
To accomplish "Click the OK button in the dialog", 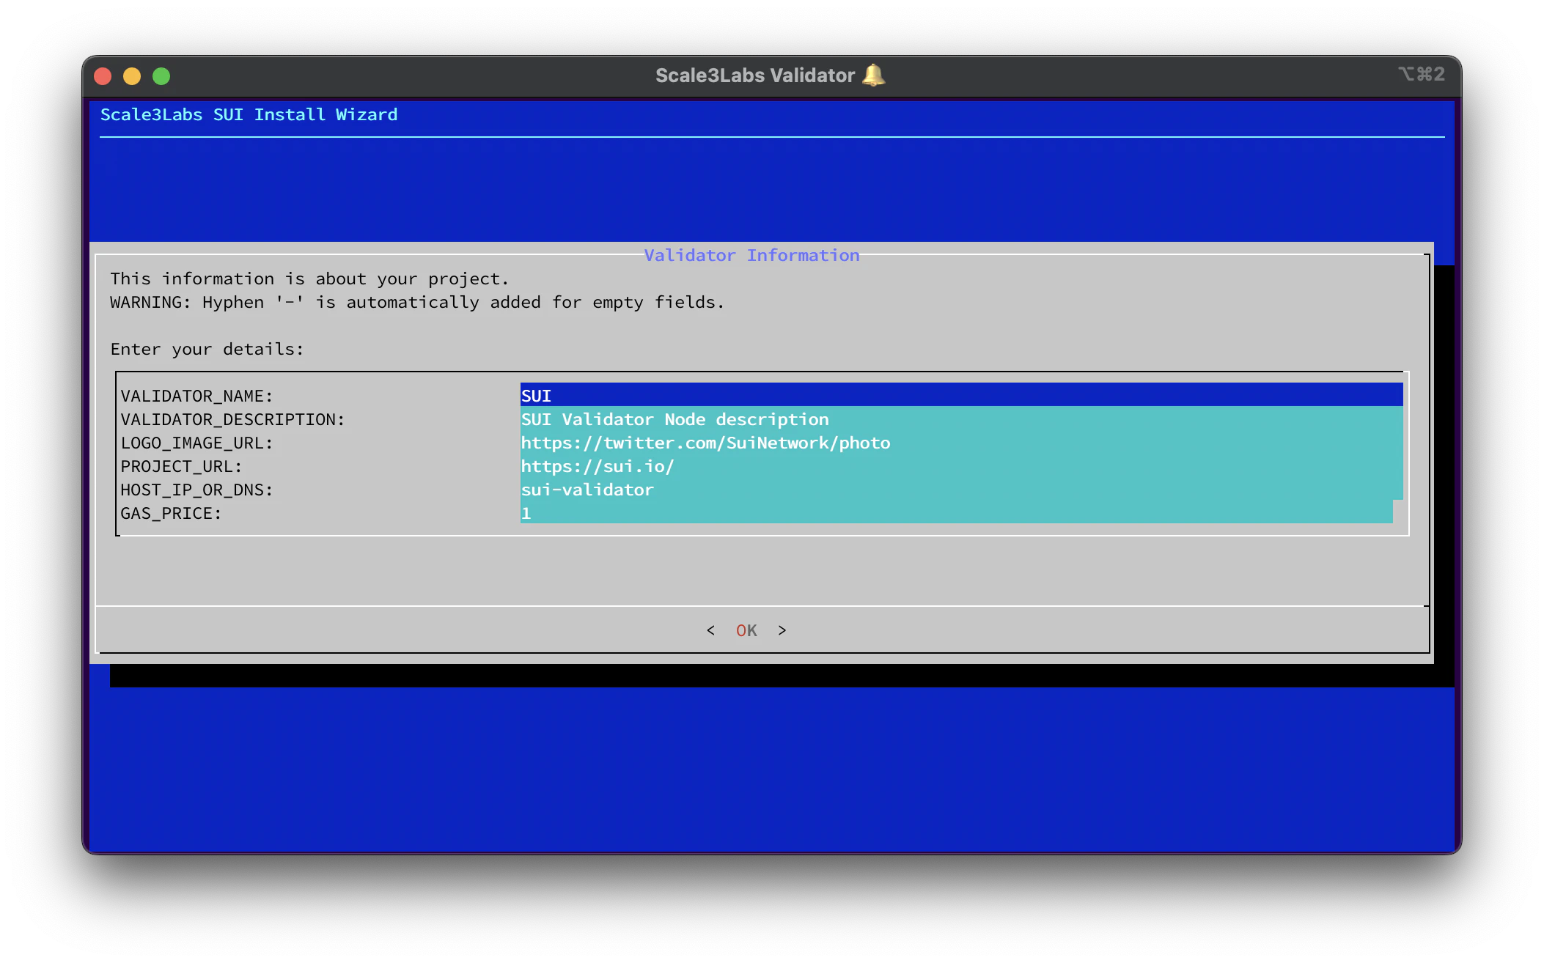I will coord(746,630).
